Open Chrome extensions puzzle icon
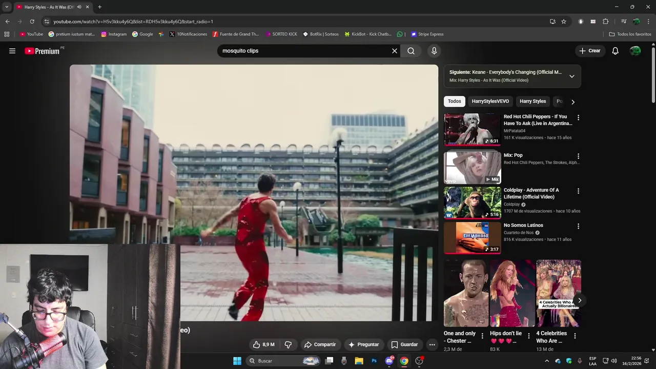Screen dimensions: 656x369 [x=605, y=22]
